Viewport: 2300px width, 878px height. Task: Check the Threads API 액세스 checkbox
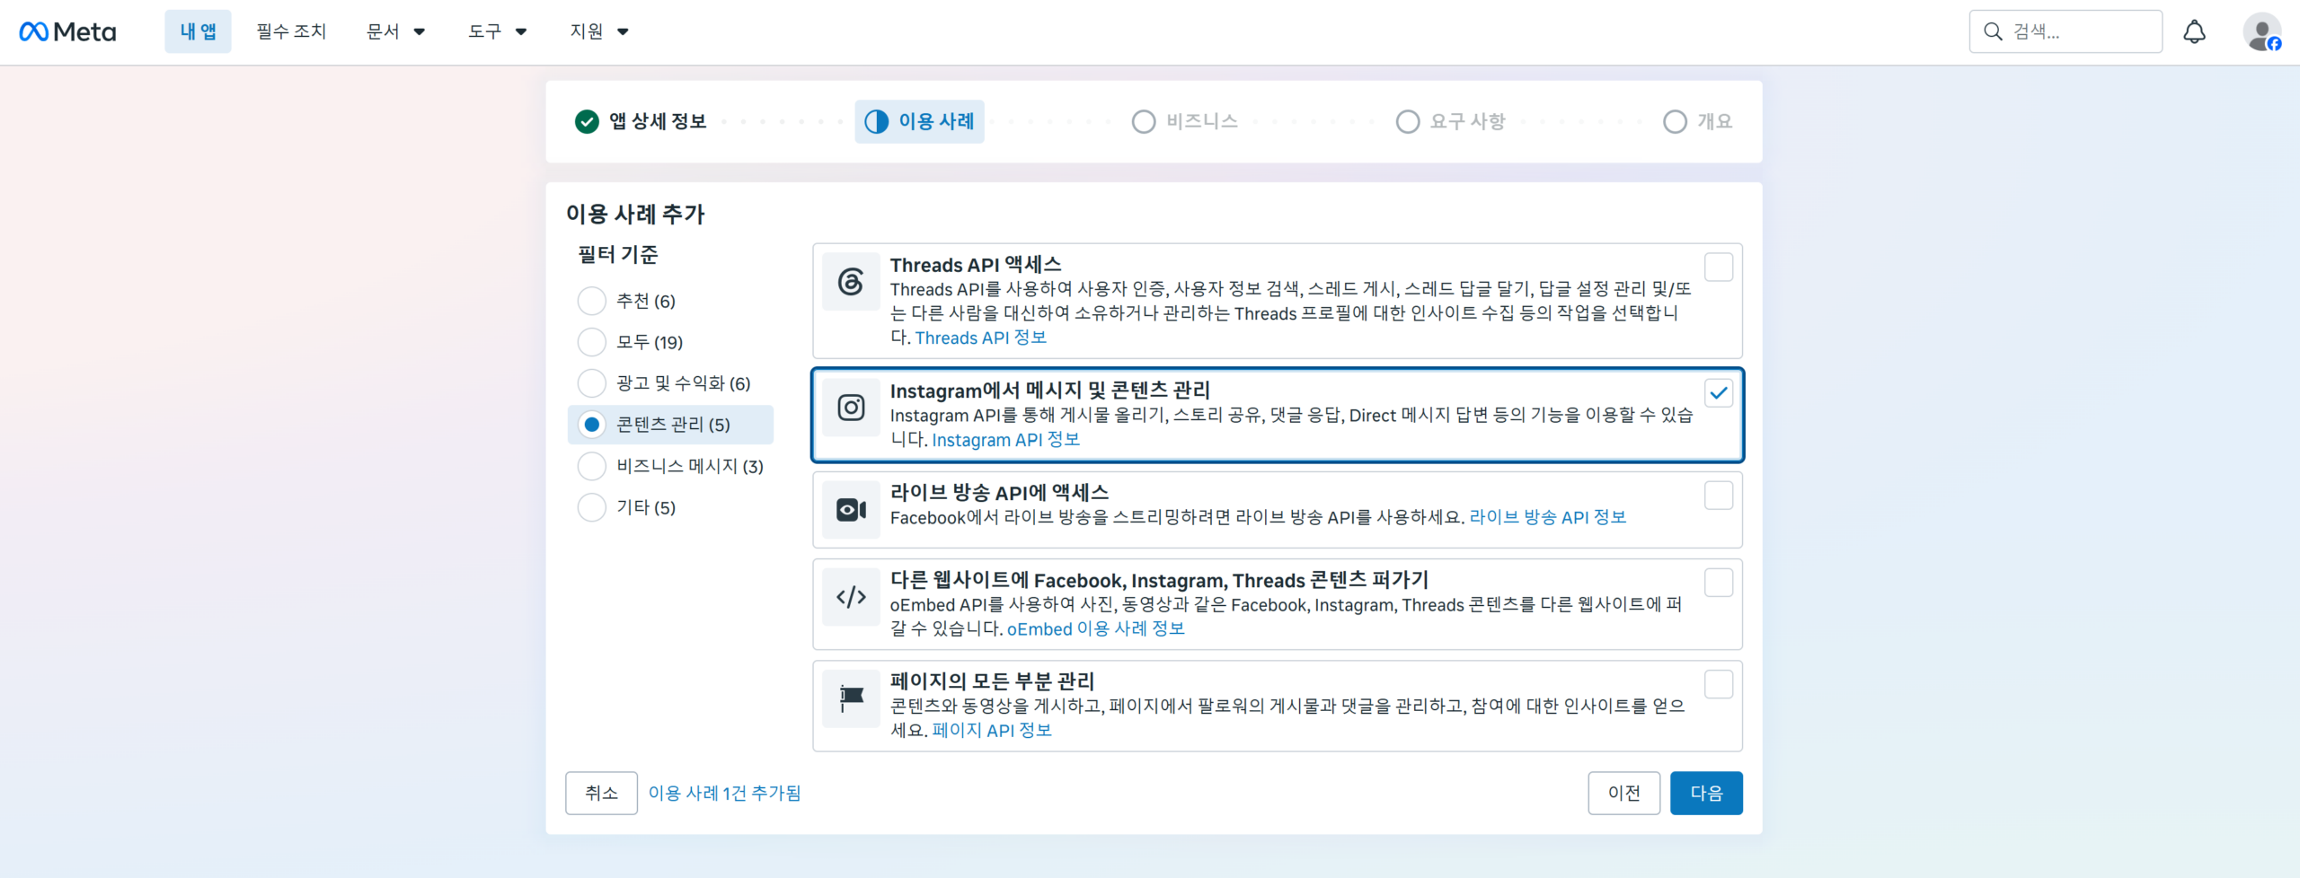(1718, 268)
